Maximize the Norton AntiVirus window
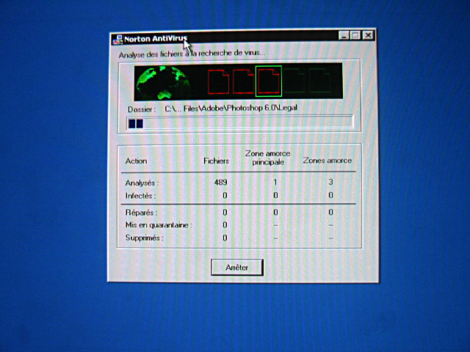The height and width of the screenshot is (352, 470). pos(355,36)
